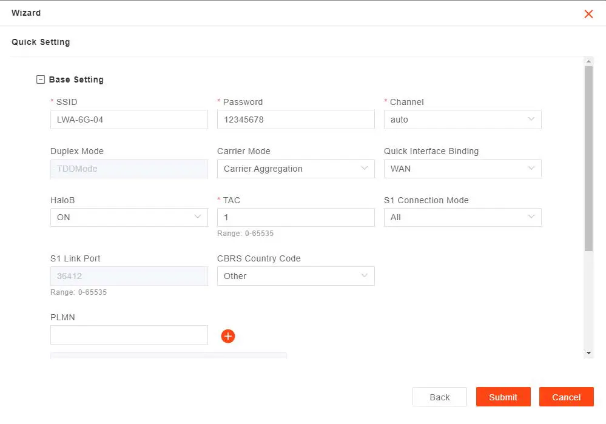The image size is (606, 424).
Task: Open the S1 Connection Mode dropdown
Action: point(462,217)
